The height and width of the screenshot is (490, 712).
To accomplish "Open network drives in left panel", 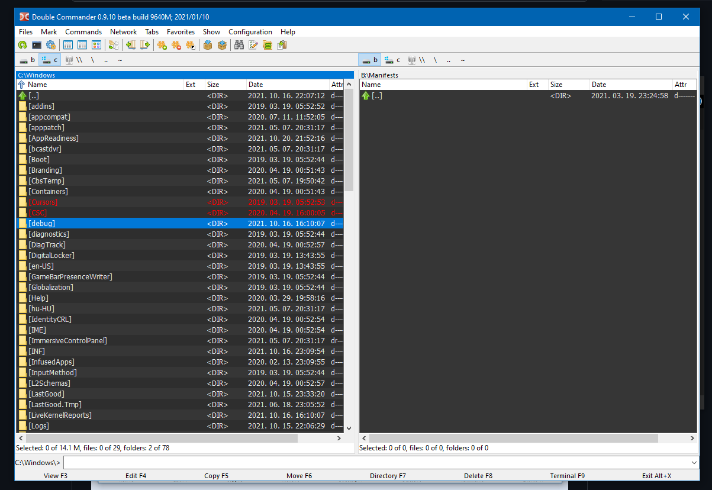I will pos(74,60).
